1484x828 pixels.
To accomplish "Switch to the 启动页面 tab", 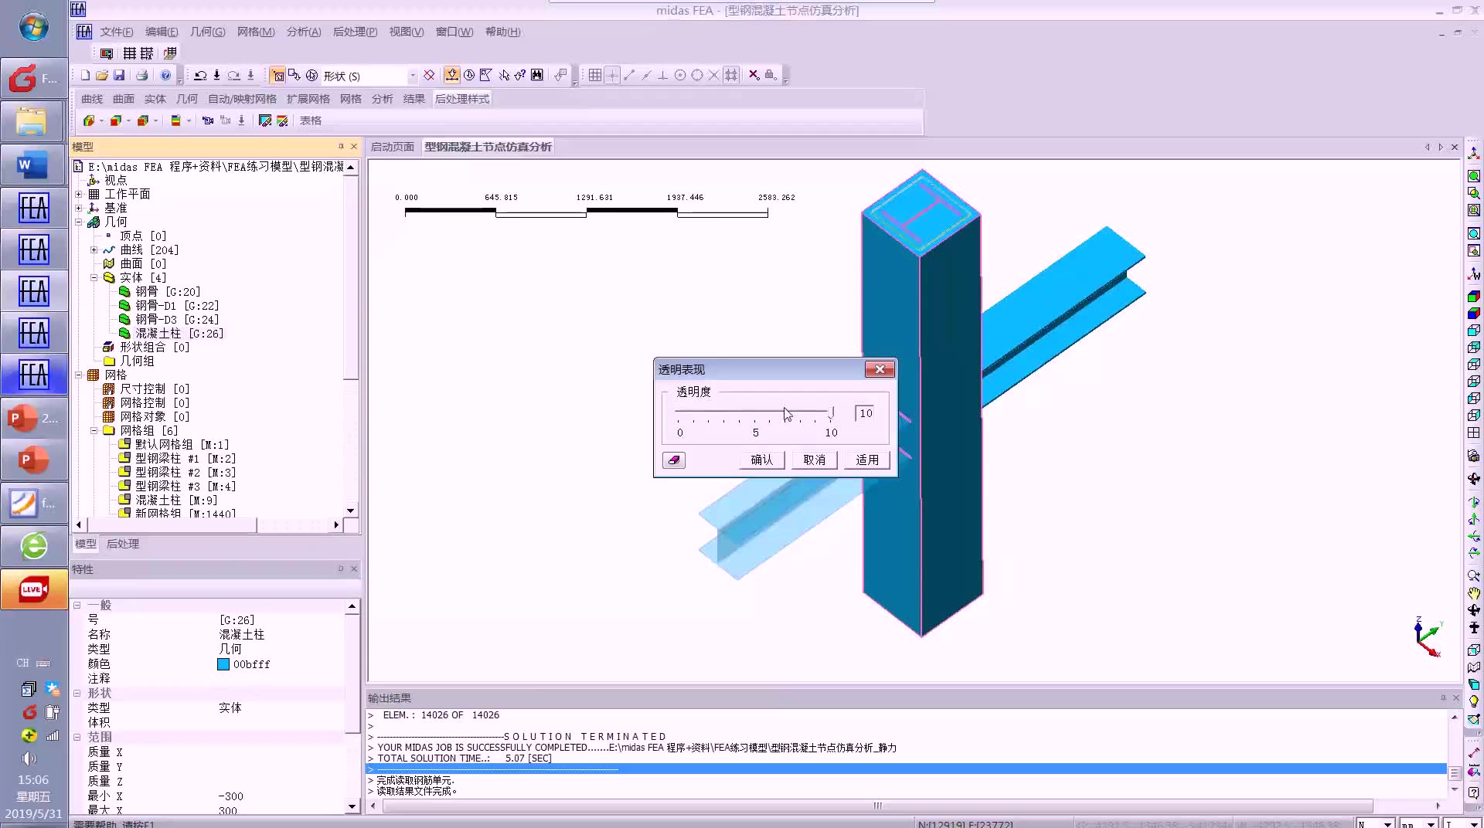I will pos(393,147).
